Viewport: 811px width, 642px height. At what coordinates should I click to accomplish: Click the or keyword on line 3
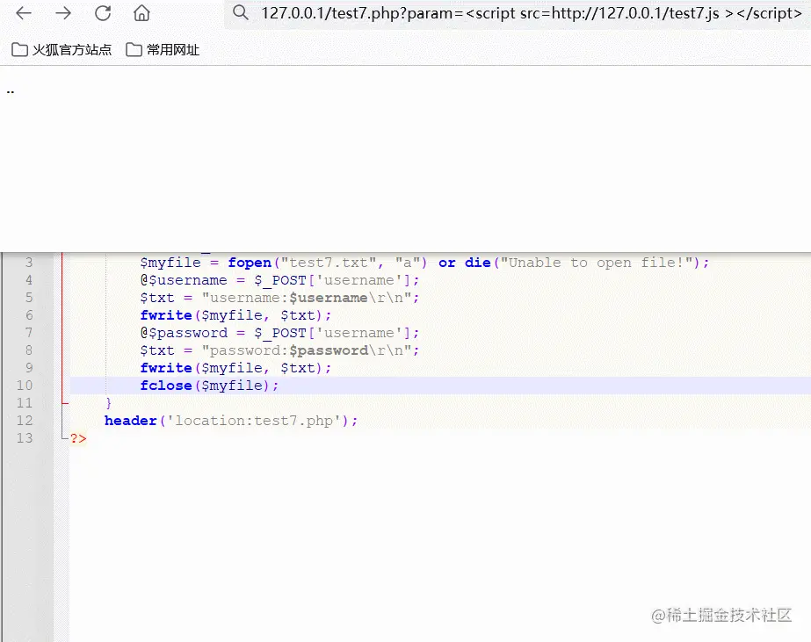[x=447, y=263]
